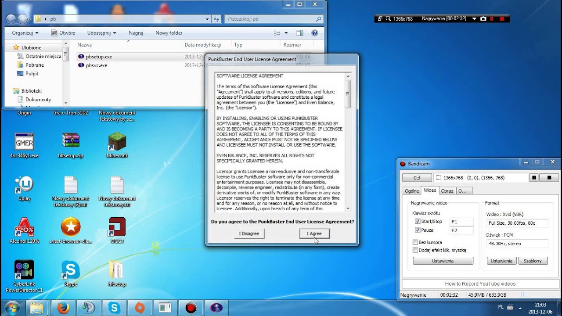The width and height of the screenshot is (562, 316).
Task: Select the Uplay desktop shortcut
Action: pyautogui.click(x=24, y=189)
